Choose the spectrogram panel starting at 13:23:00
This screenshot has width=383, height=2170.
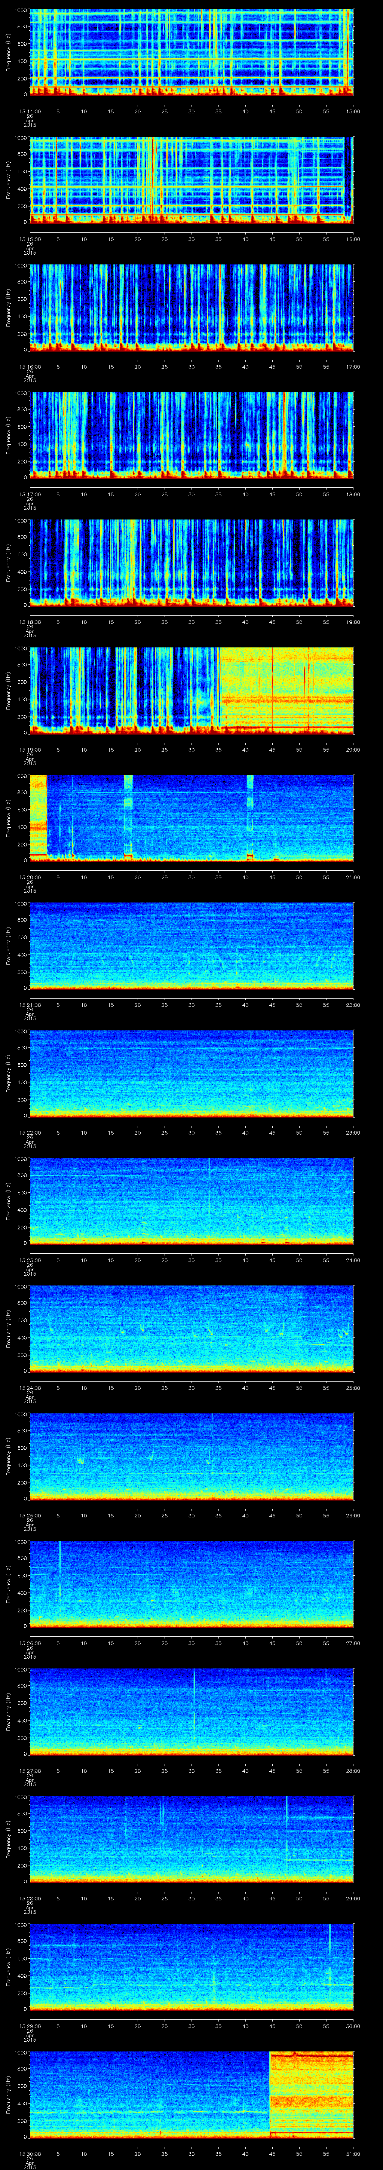click(192, 1201)
